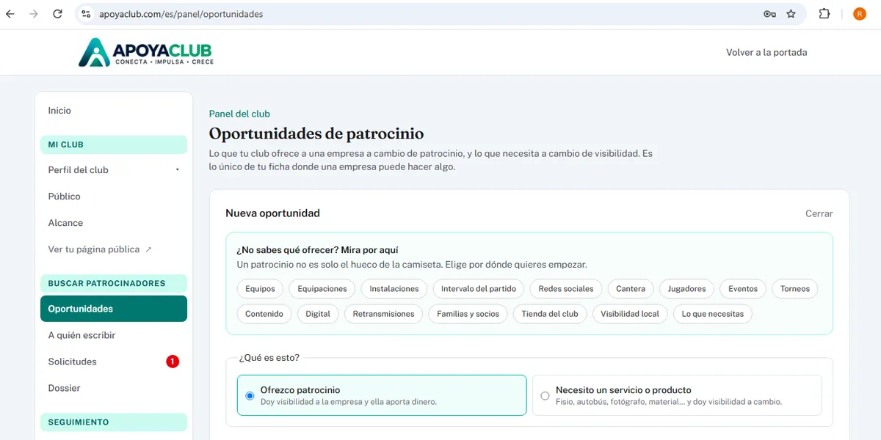Click Volver a la portada link
Viewport: 881px width, 440px height.
pyautogui.click(x=766, y=52)
